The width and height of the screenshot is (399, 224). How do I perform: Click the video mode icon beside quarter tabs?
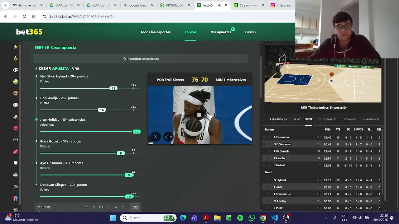click(135, 207)
